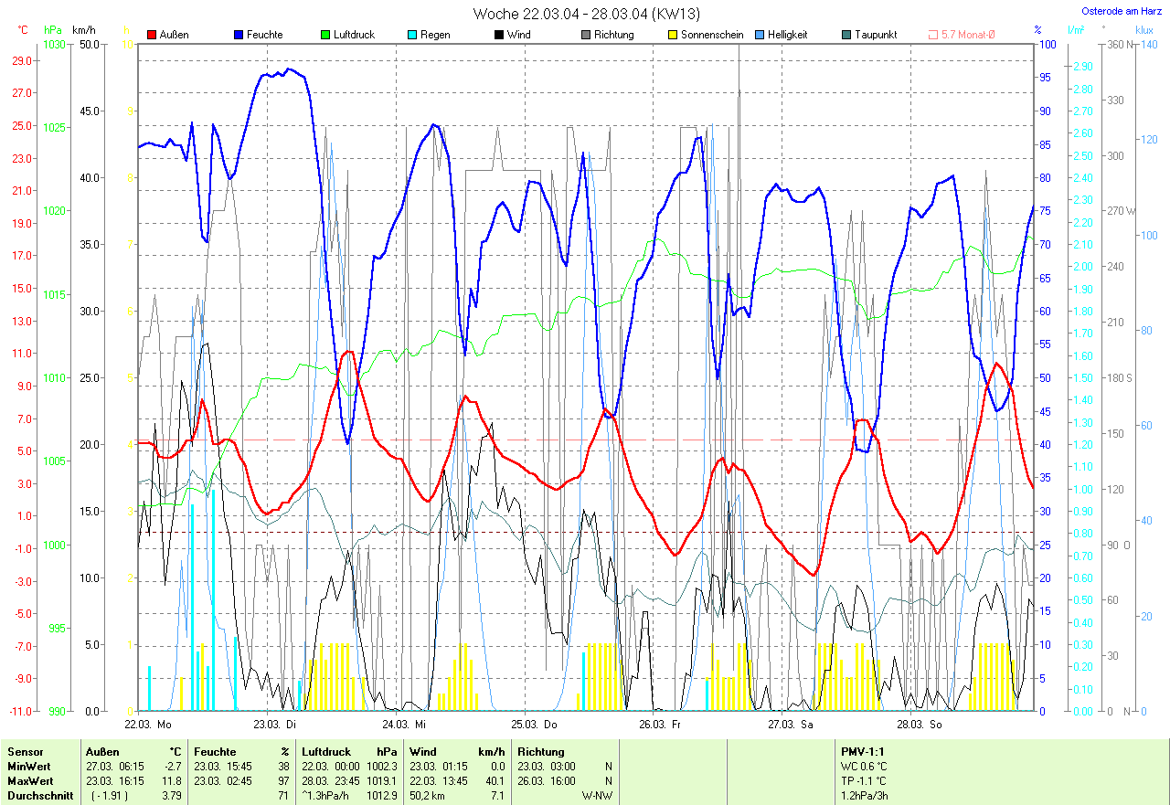Click the red Außen legend square
The width and height of the screenshot is (1170, 805).
[x=152, y=35]
